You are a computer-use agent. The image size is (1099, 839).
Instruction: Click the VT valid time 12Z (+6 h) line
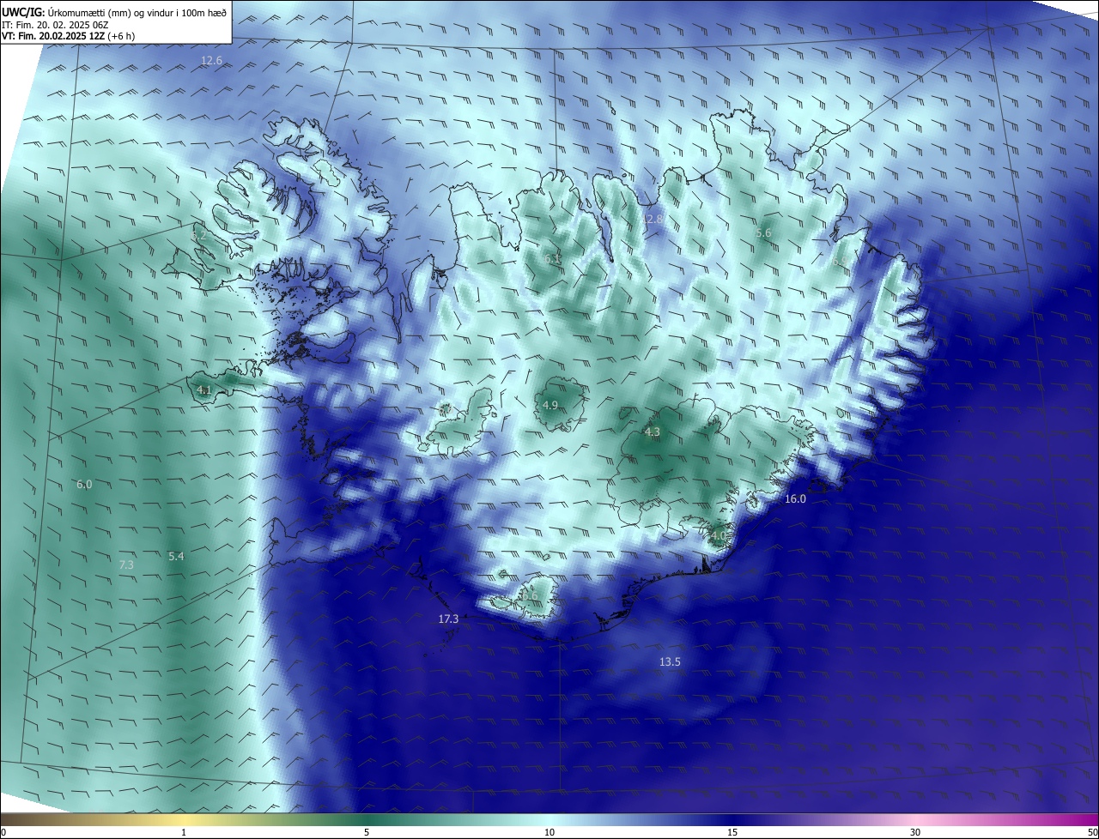click(69, 36)
